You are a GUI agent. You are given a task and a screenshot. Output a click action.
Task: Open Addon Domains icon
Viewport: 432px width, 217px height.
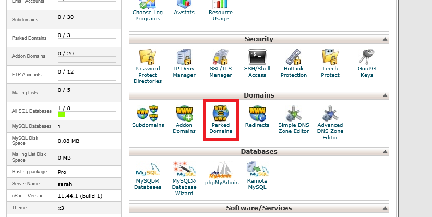pos(184,113)
